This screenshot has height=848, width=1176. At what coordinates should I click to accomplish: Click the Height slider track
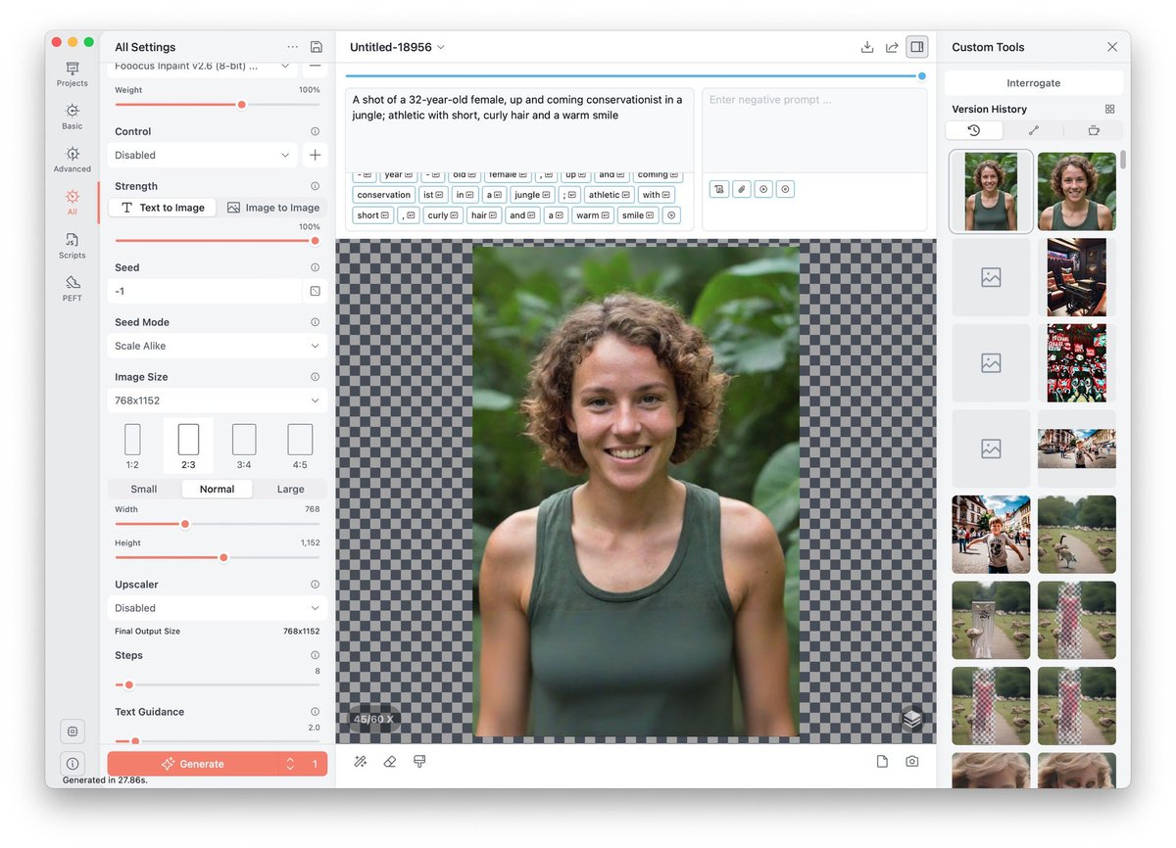(218, 557)
